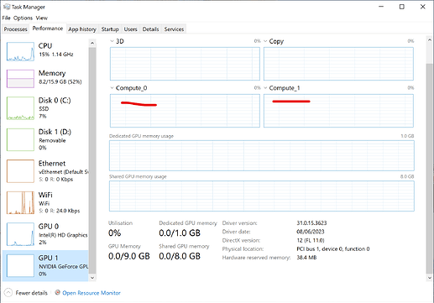The height and width of the screenshot is (303, 434).
Task: Switch to the App history tab
Action: 82,29
